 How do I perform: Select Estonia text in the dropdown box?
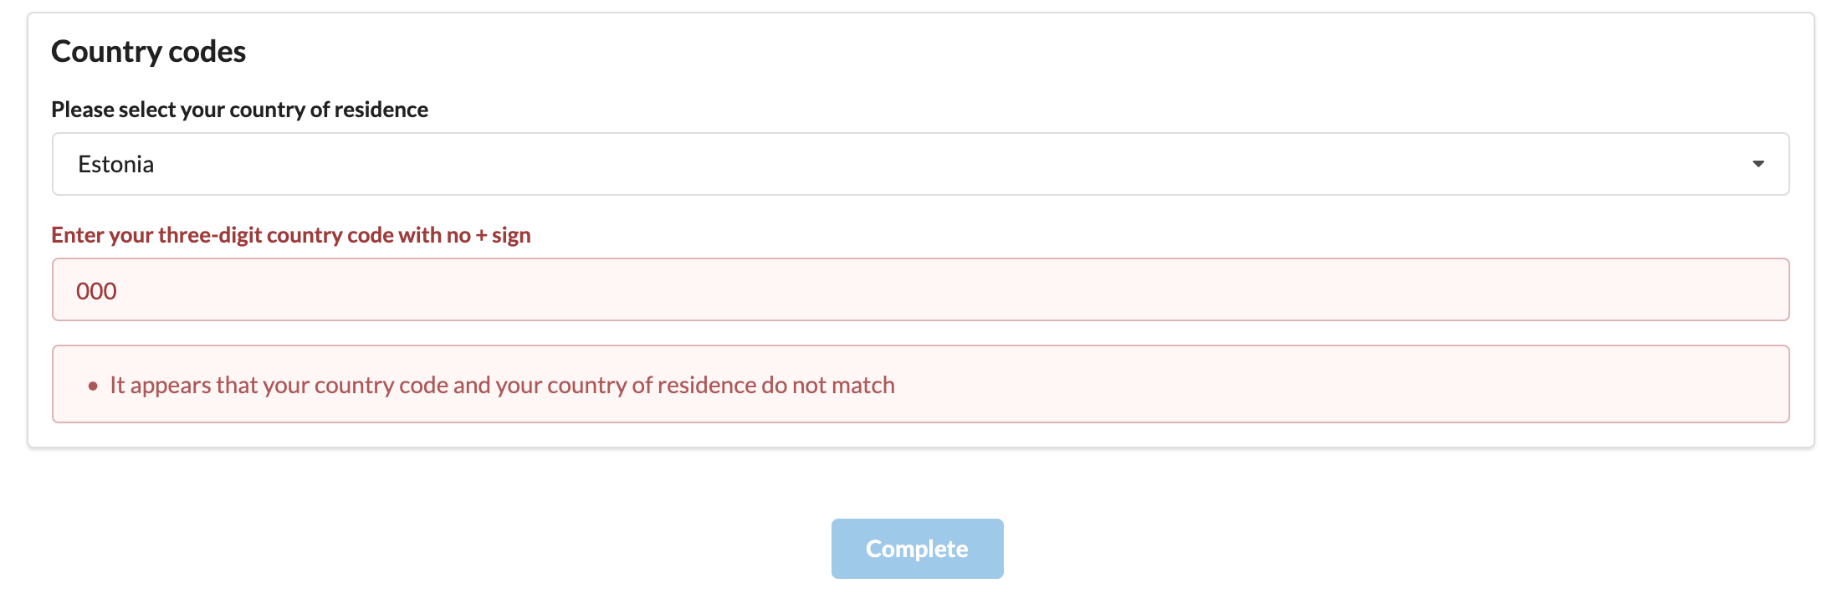(116, 164)
